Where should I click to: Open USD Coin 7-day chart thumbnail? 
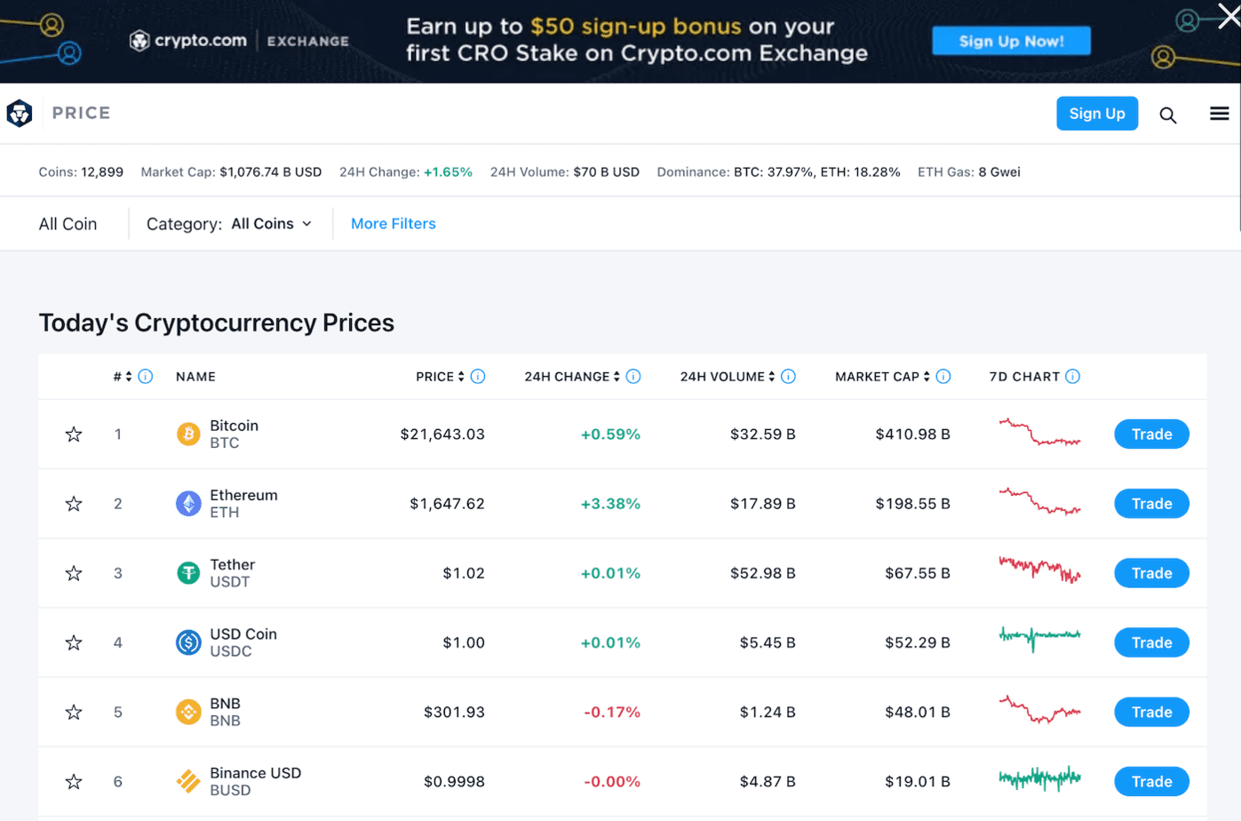[1039, 638]
